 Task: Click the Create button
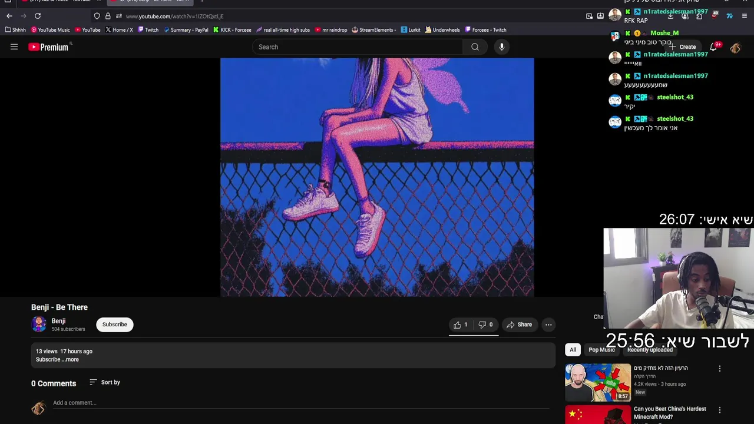click(683, 47)
